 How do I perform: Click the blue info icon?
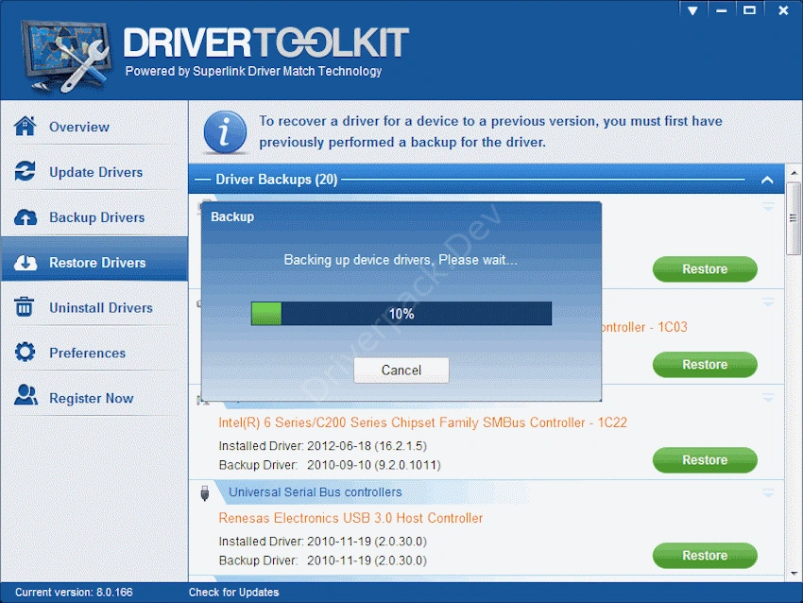click(x=225, y=131)
